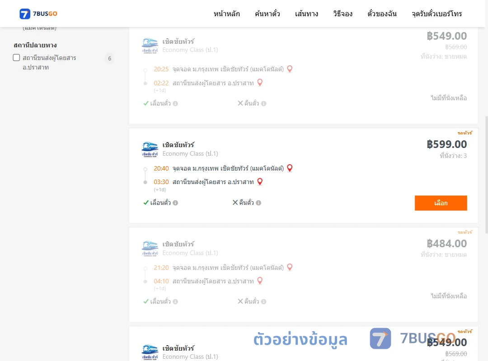Click the 02:22 arrival time
Image resolution: width=488 pixels, height=361 pixels.
(161, 83)
